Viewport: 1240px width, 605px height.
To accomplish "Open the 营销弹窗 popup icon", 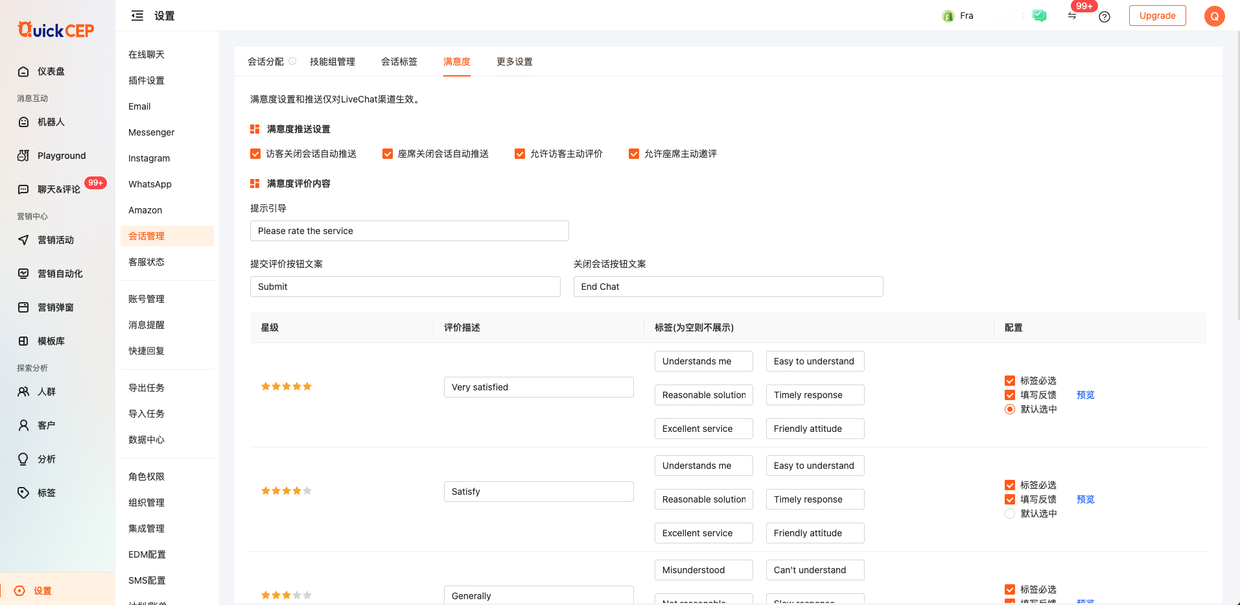I will [23, 307].
